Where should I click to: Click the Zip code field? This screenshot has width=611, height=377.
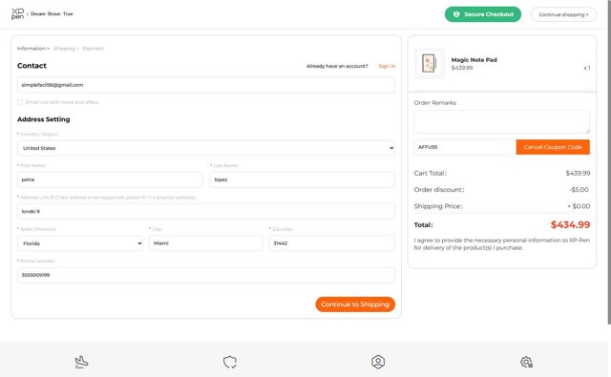[x=332, y=243]
